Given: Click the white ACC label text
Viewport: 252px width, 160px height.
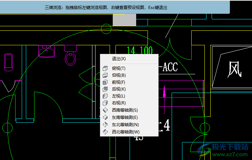Looking at the screenshot, I should click(170, 67).
